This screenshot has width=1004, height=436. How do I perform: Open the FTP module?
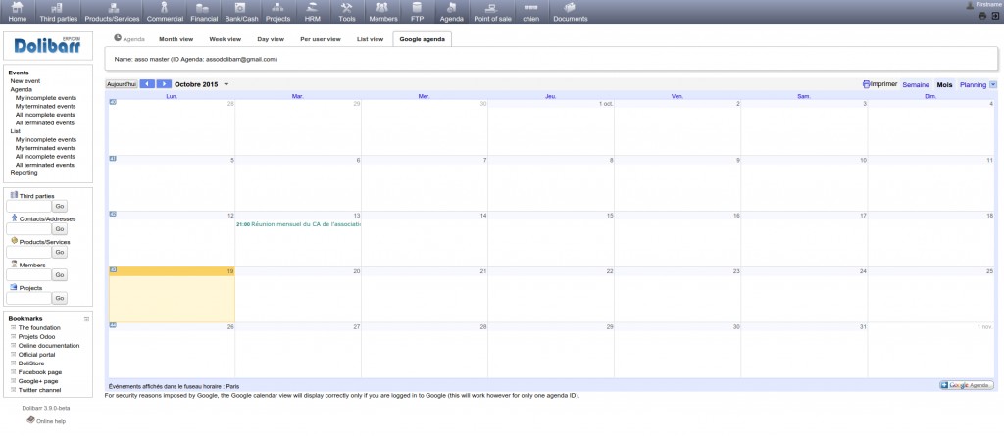pyautogui.click(x=417, y=12)
